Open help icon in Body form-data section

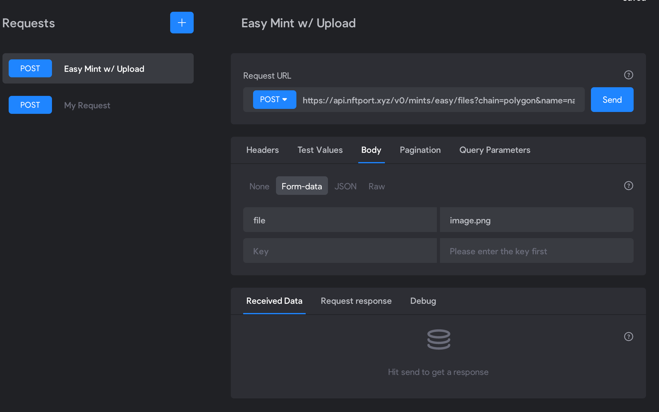click(x=628, y=186)
